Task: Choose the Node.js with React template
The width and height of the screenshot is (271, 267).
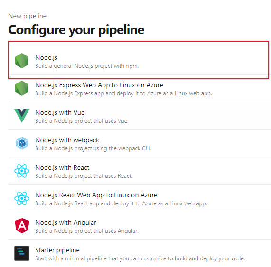Action: click(x=62, y=167)
